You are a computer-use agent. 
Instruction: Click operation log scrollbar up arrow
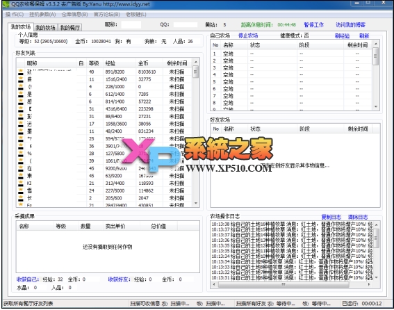click(x=377, y=225)
